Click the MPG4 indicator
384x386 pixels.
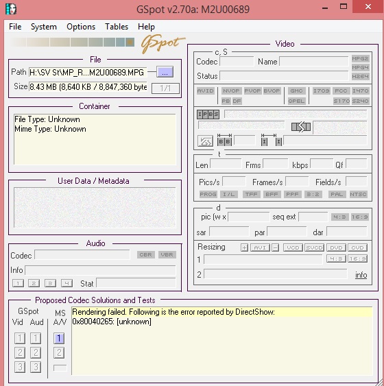(x=360, y=67)
